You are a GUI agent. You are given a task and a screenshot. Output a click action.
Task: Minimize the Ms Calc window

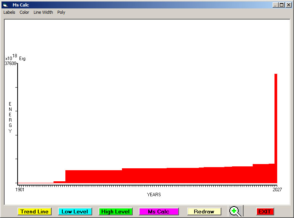click(275, 5)
